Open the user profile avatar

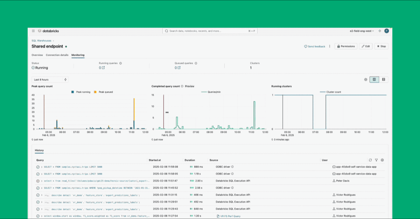pyautogui.click(x=386, y=31)
